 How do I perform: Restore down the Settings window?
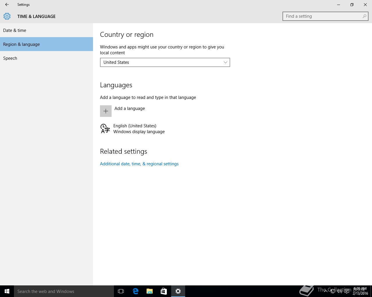352,5
